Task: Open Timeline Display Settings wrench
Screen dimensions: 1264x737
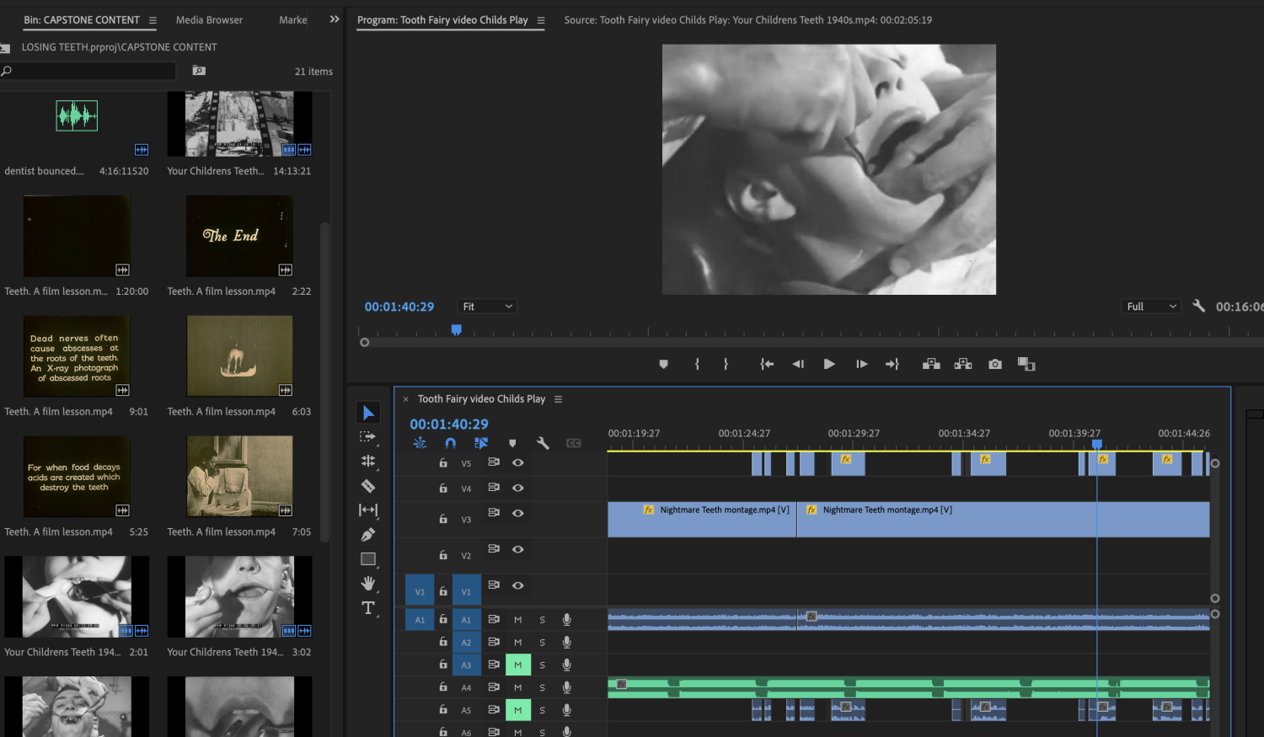Action: tap(543, 443)
